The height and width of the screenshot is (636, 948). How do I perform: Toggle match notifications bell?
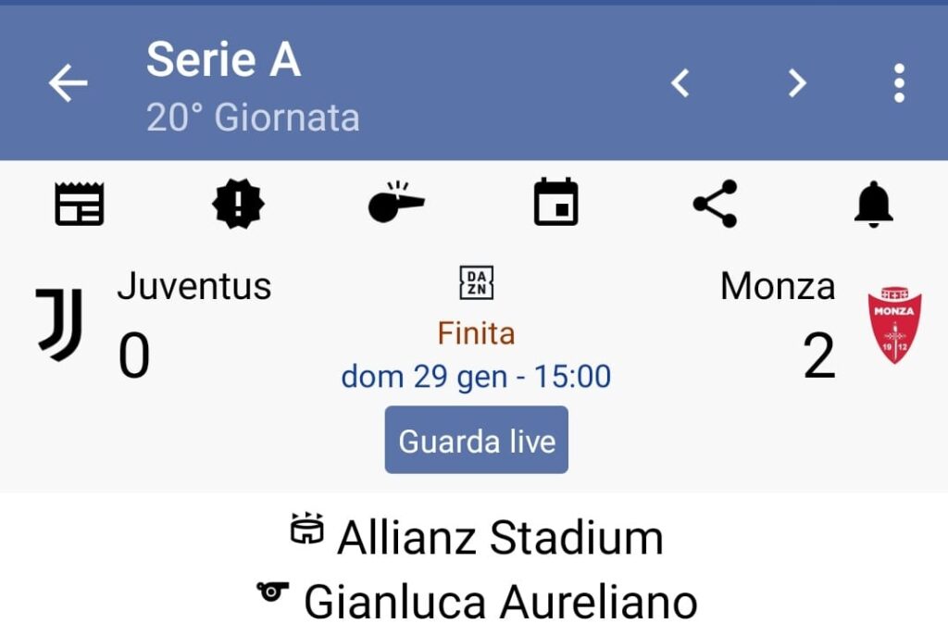click(873, 204)
